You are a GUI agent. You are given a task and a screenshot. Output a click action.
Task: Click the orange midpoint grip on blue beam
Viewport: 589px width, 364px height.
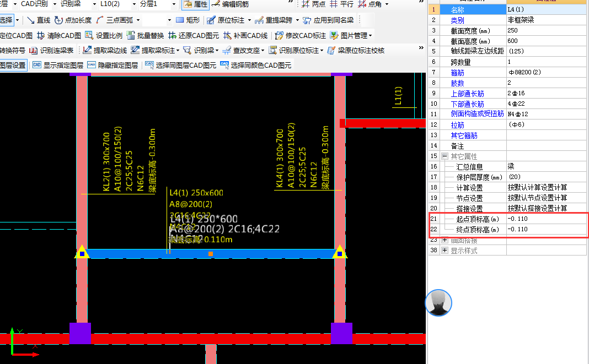click(x=211, y=254)
